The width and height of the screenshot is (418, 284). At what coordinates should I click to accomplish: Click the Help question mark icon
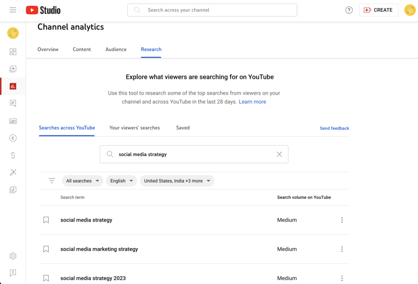point(349,10)
